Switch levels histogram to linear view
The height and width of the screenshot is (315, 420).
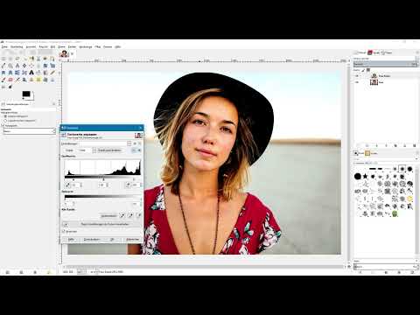134,150
